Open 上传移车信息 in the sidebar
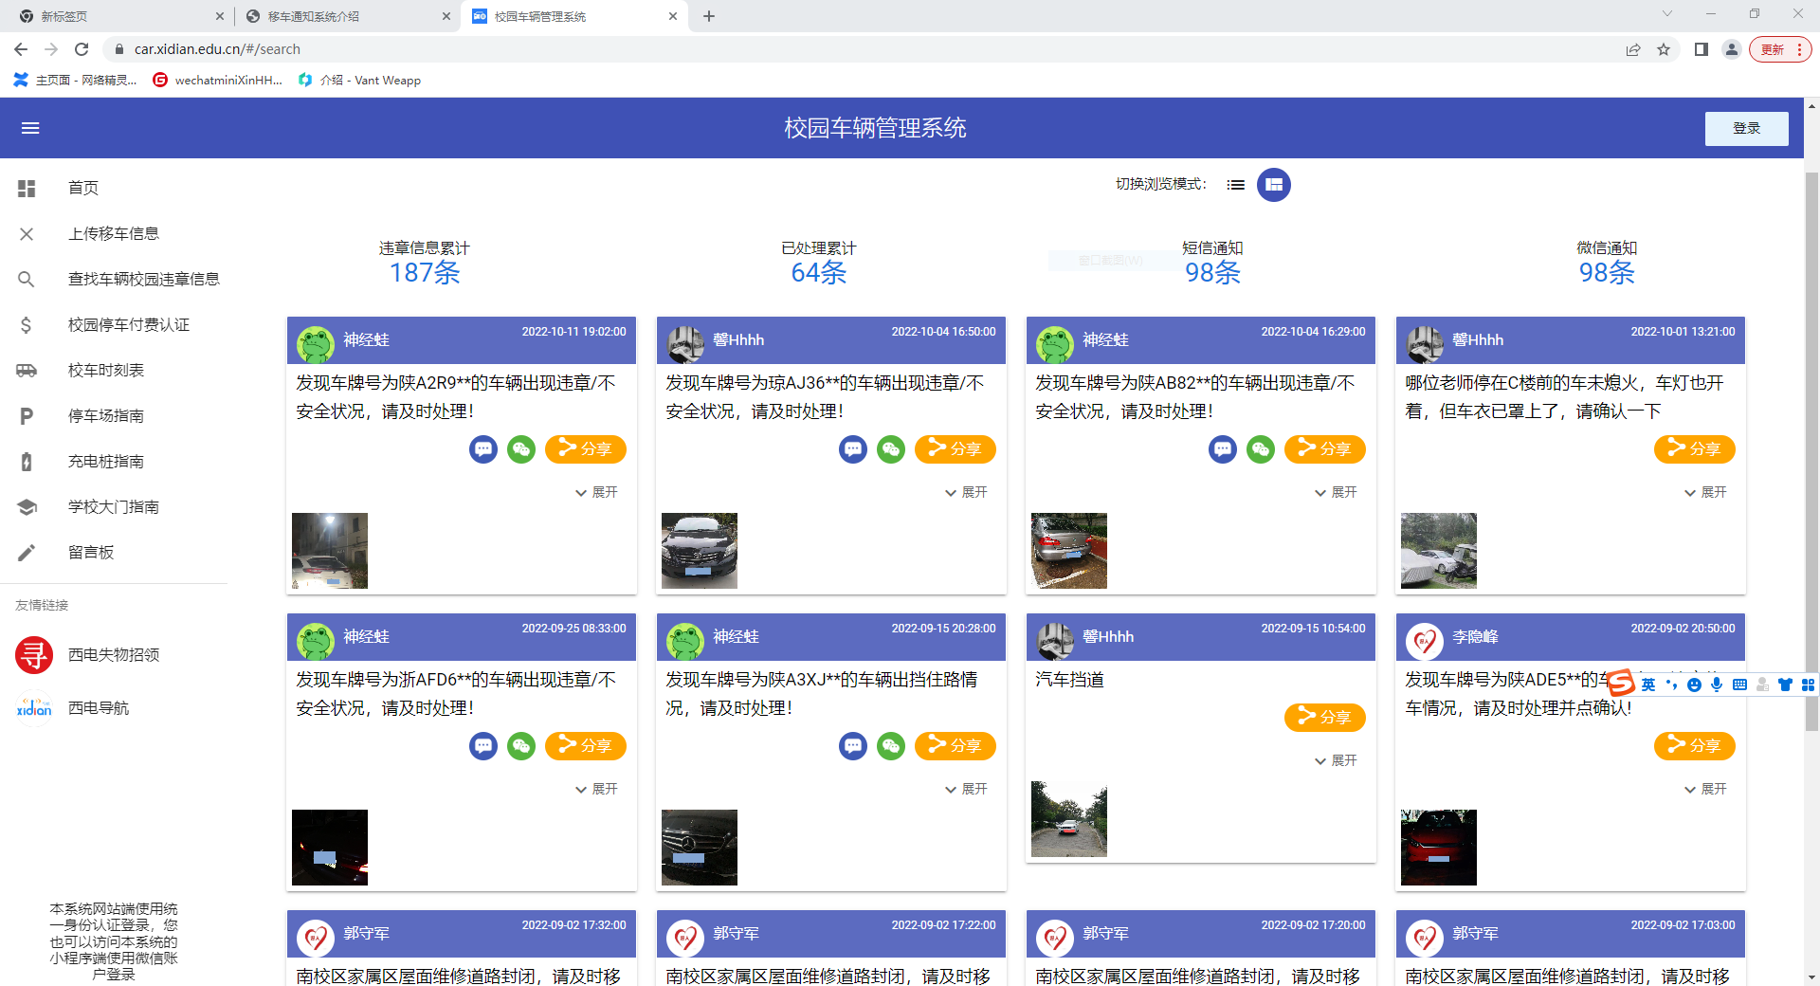This screenshot has height=986, width=1820. [x=113, y=233]
